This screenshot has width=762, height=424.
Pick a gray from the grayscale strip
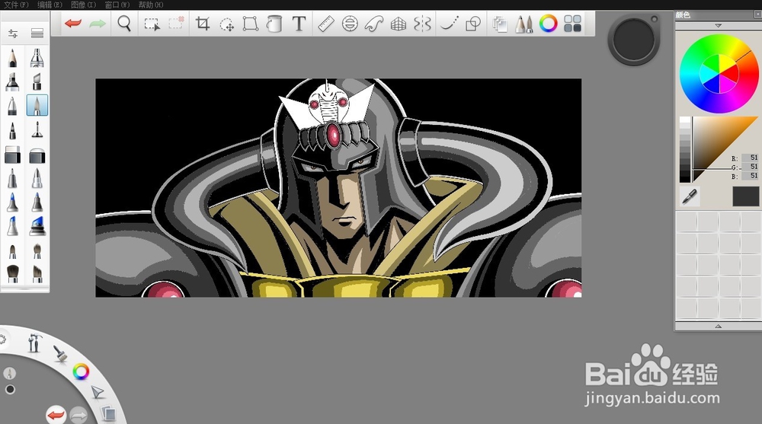[685, 150]
